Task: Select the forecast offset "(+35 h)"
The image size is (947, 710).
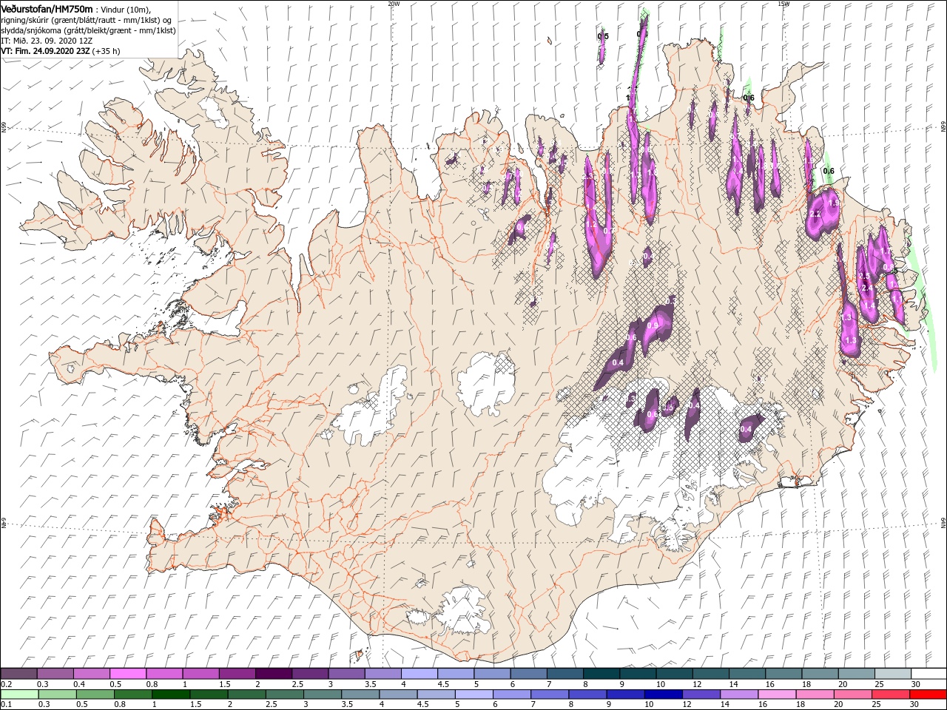Action: pos(107,51)
